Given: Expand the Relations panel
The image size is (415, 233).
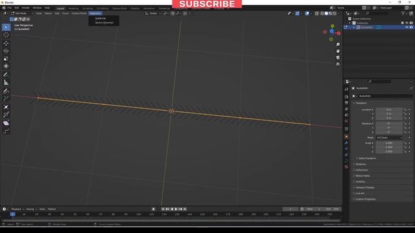Looking at the screenshot, I should [x=361, y=164].
